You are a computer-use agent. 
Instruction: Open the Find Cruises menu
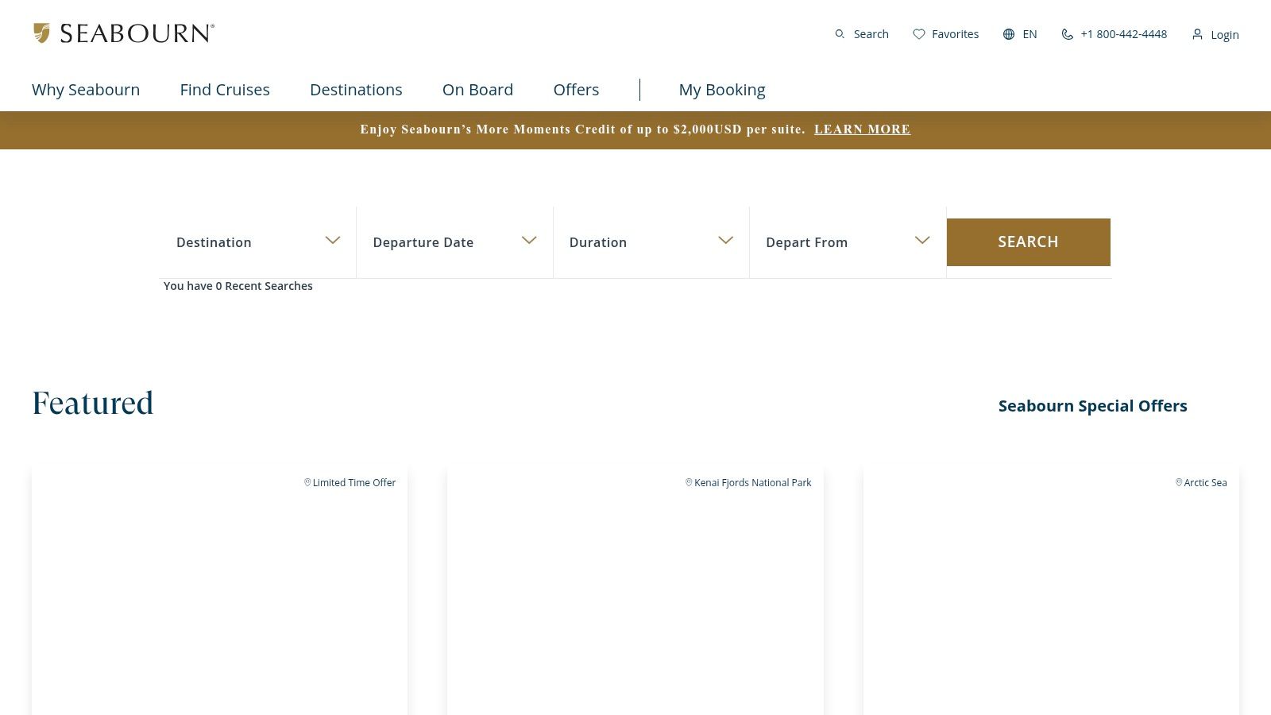225,90
